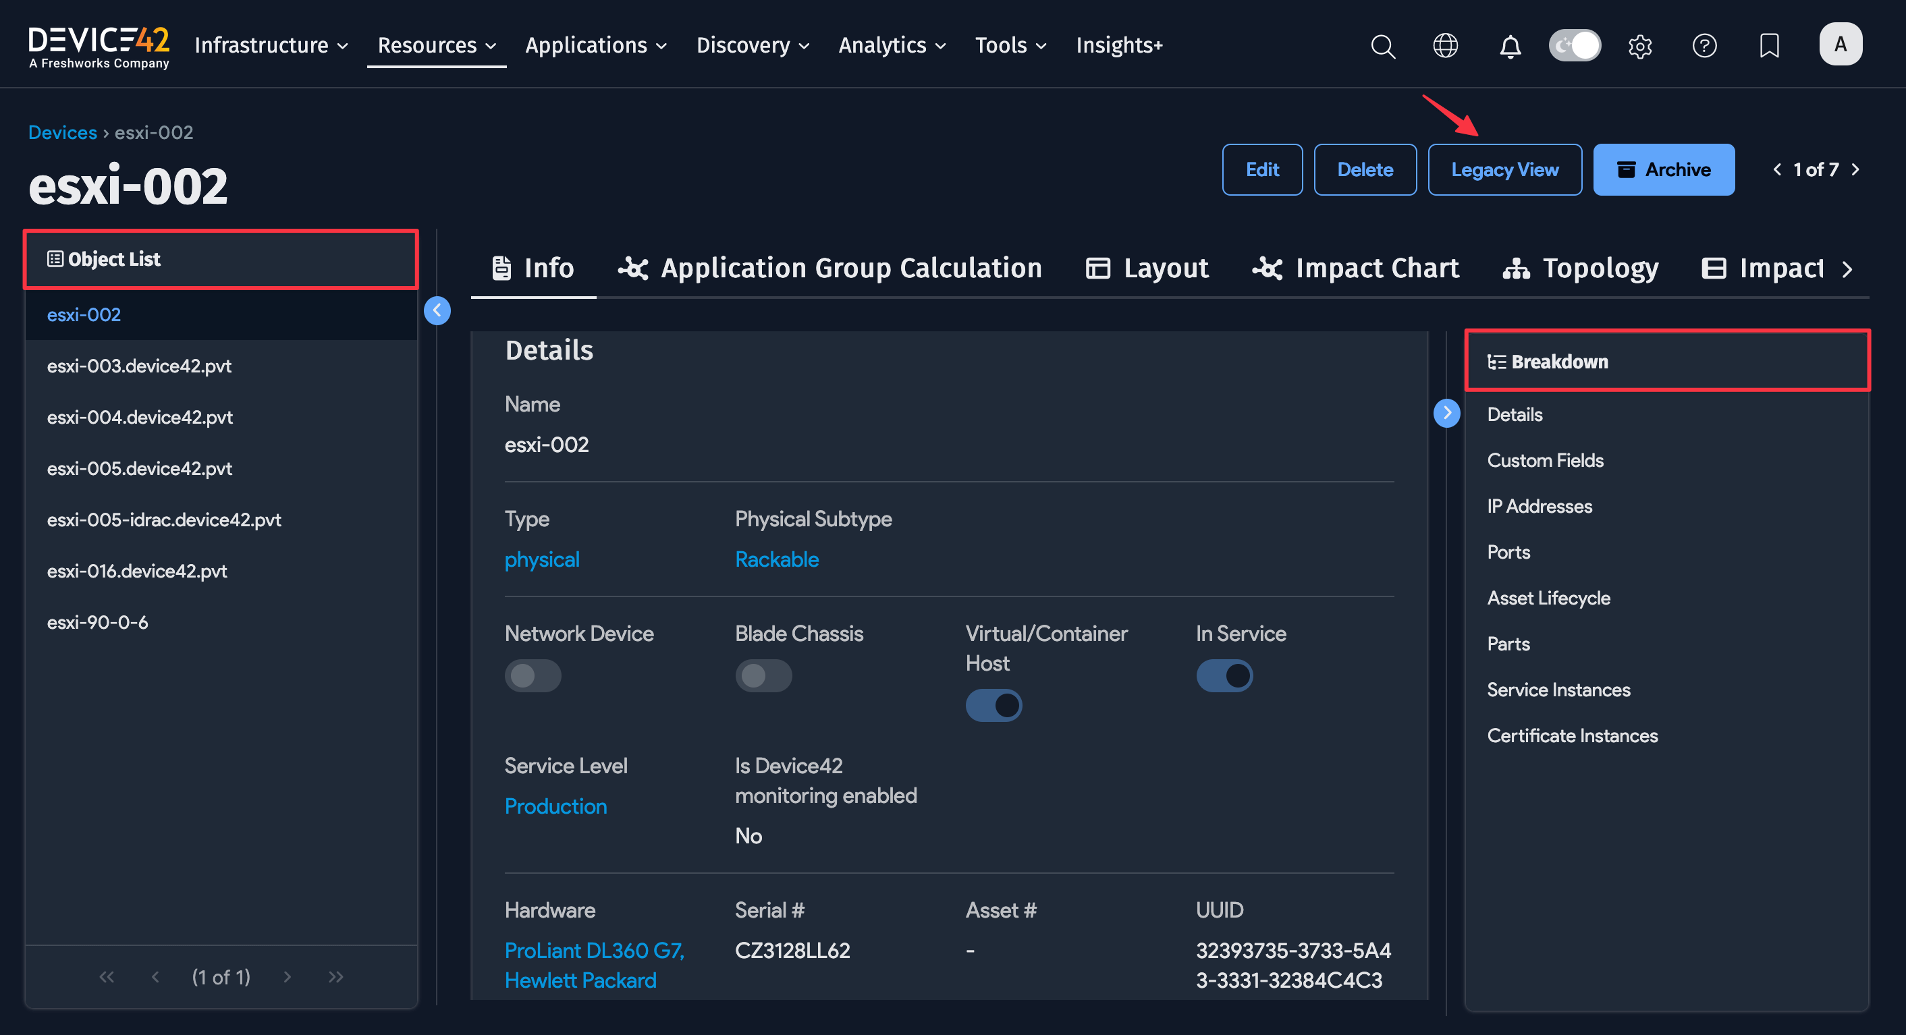The height and width of the screenshot is (1035, 1906).
Task: Slide the theme switcher in the header
Action: coord(1575,45)
